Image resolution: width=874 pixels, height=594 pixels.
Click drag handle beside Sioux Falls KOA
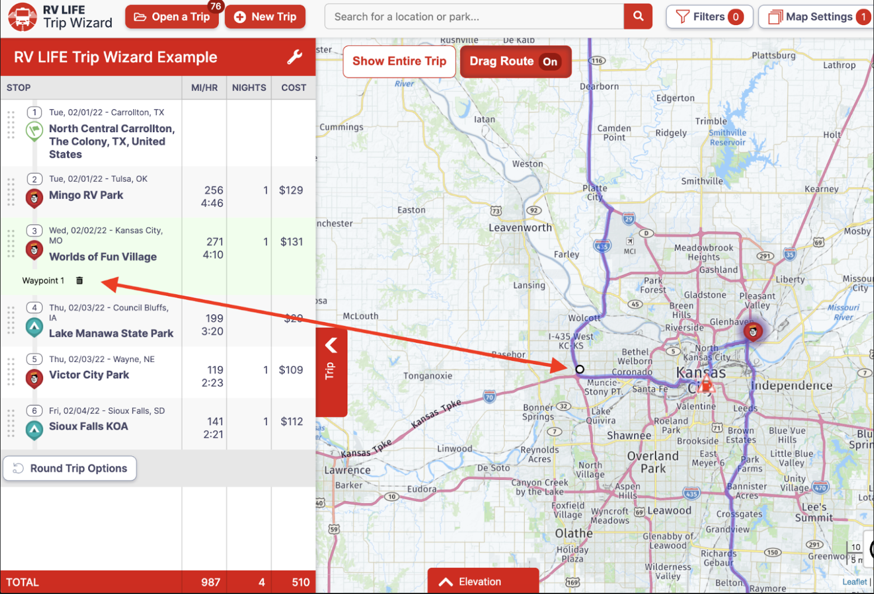(x=11, y=423)
